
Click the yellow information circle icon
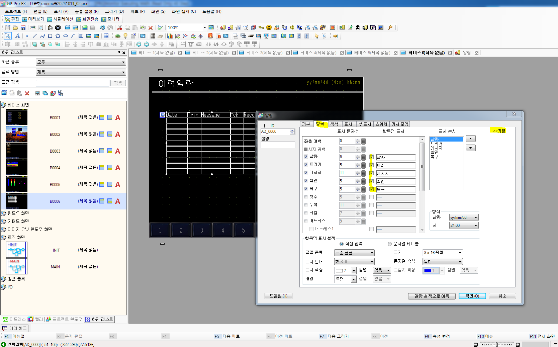[269, 27]
